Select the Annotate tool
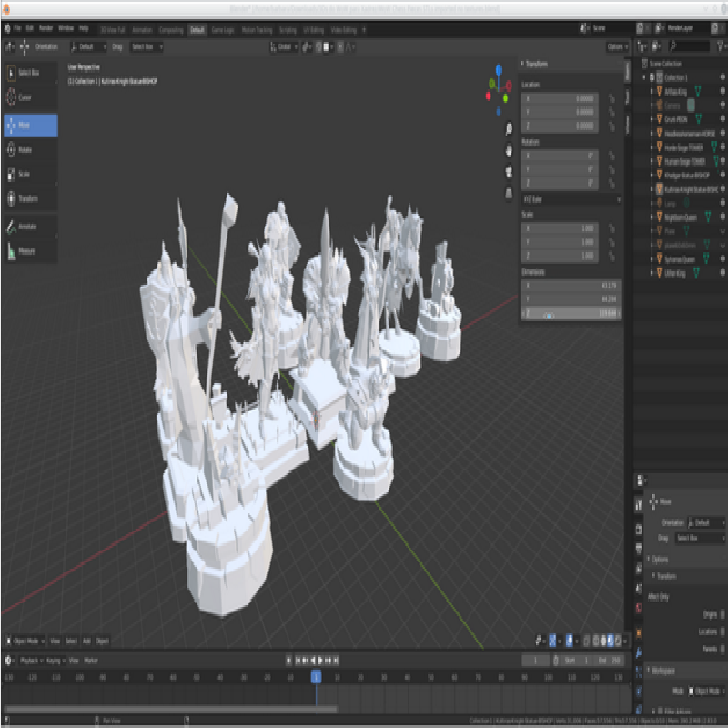The width and height of the screenshot is (728, 728). [31, 227]
